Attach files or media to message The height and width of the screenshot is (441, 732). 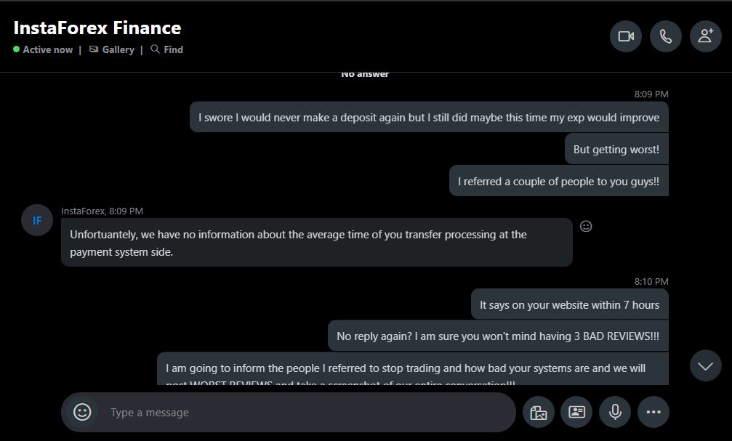539,412
